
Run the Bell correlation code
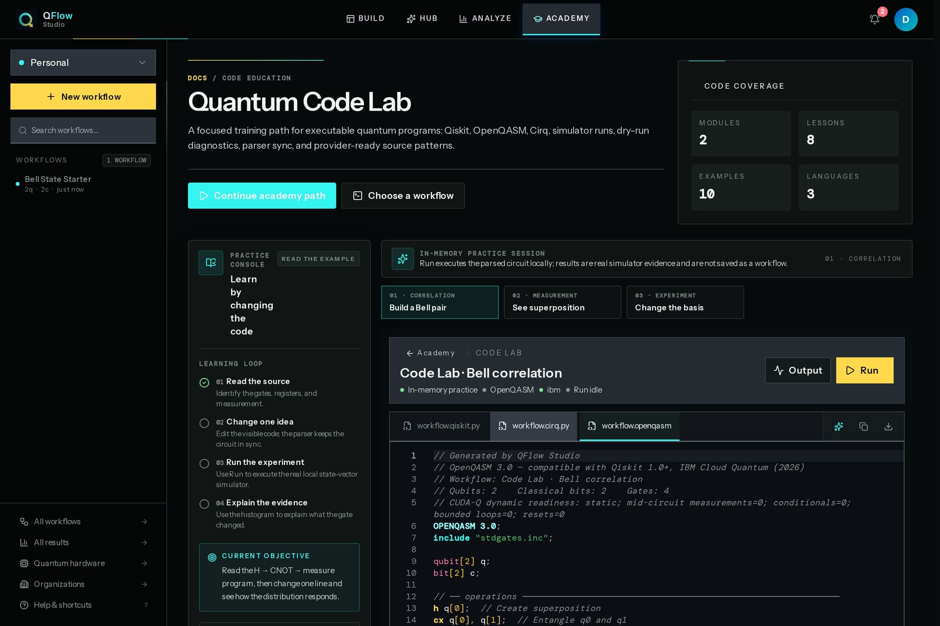point(865,370)
